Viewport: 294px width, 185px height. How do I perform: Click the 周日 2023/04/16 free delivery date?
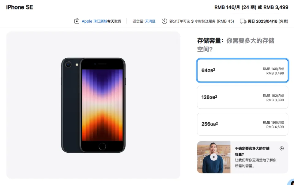[268, 21]
